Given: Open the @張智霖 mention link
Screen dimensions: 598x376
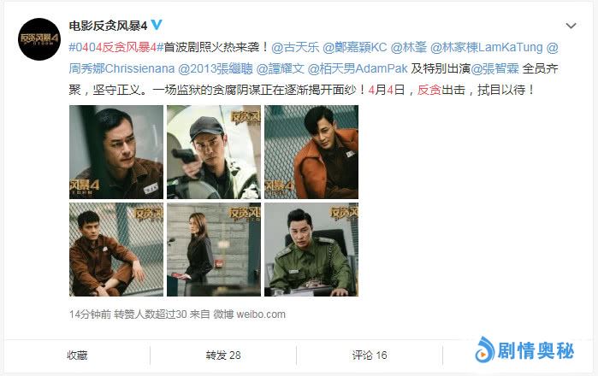Looking at the screenshot, I should coord(494,68).
